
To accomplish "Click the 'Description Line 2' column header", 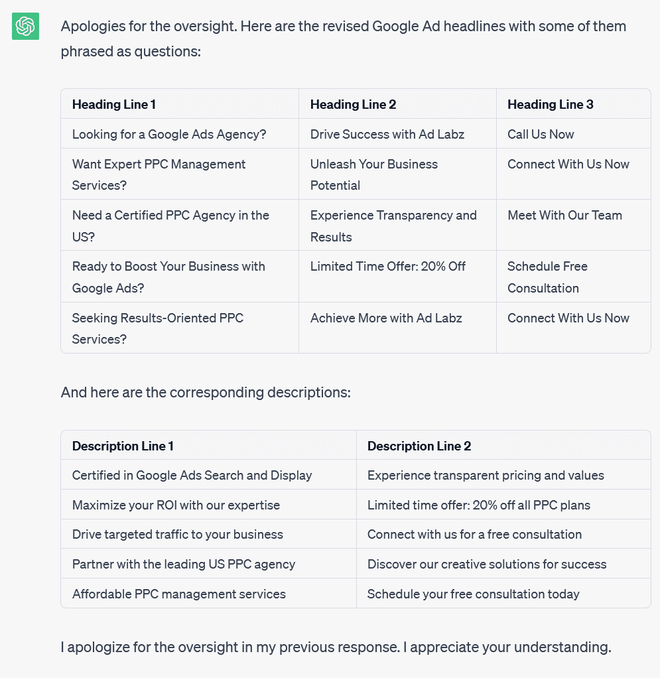I will [419, 446].
